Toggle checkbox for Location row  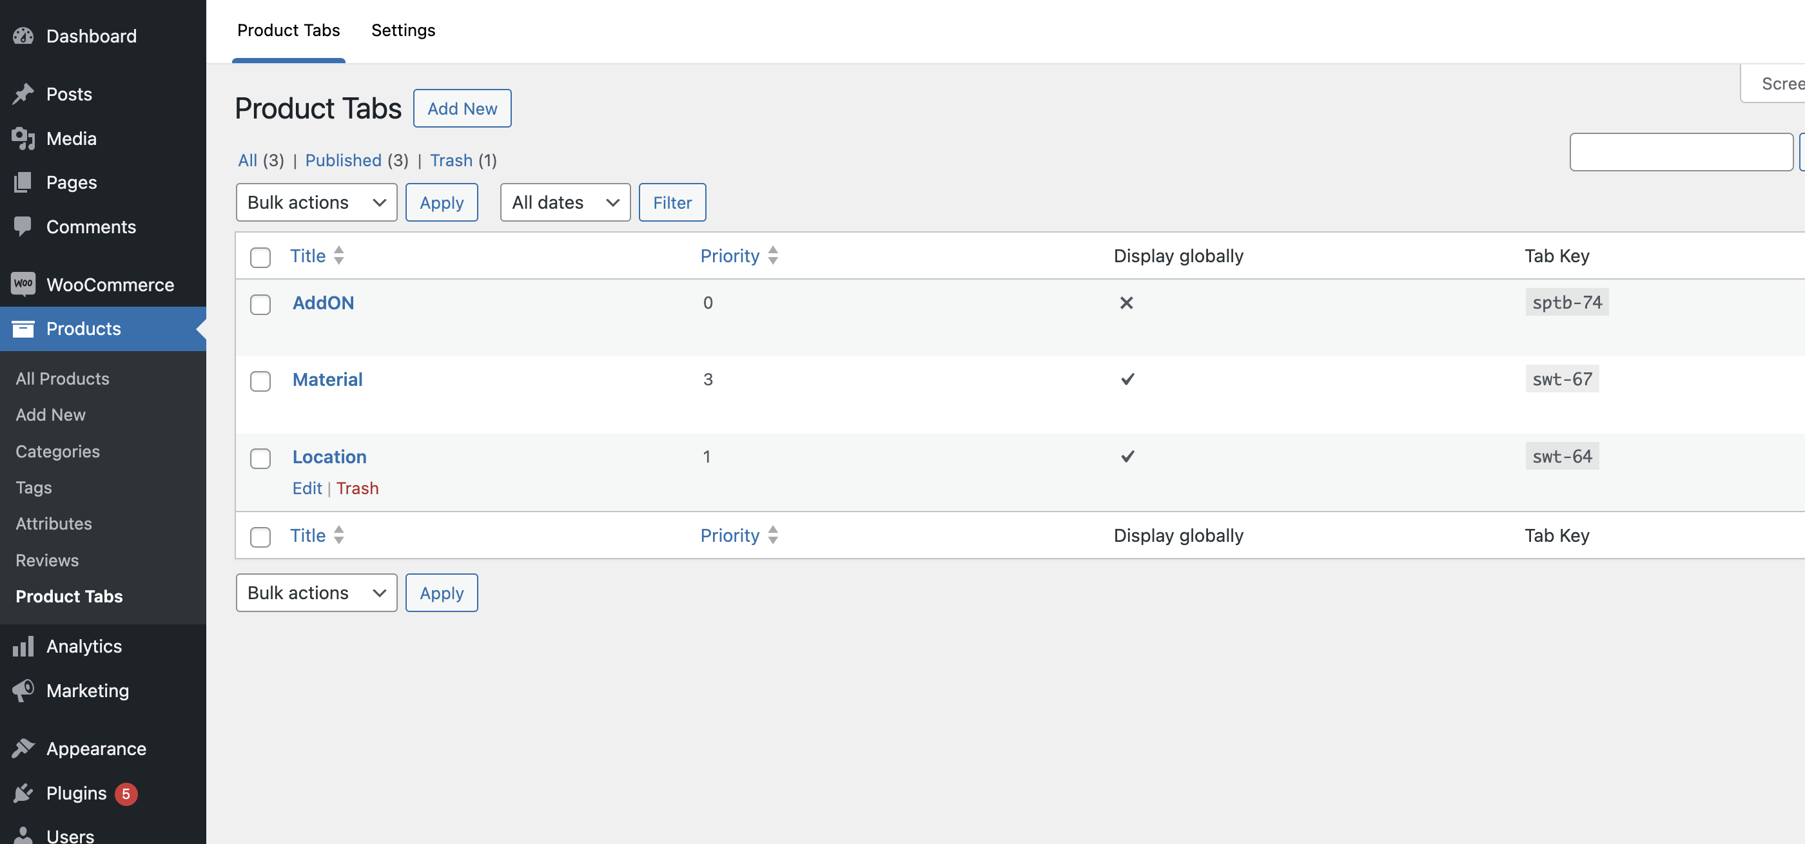(261, 457)
